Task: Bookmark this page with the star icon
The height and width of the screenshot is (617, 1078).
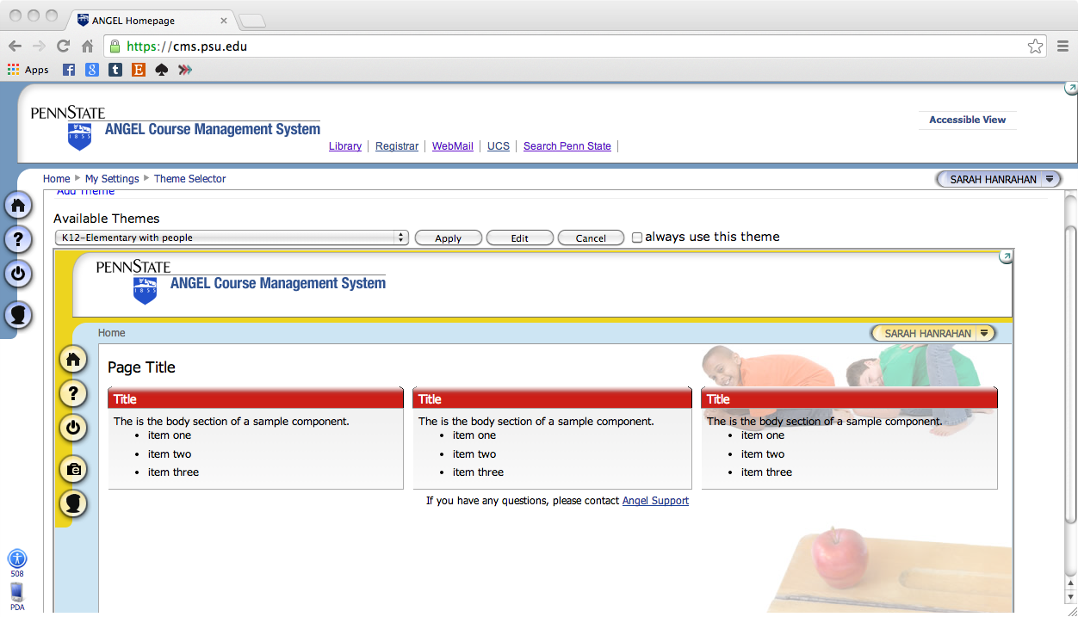Action: tap(1035, 46)
